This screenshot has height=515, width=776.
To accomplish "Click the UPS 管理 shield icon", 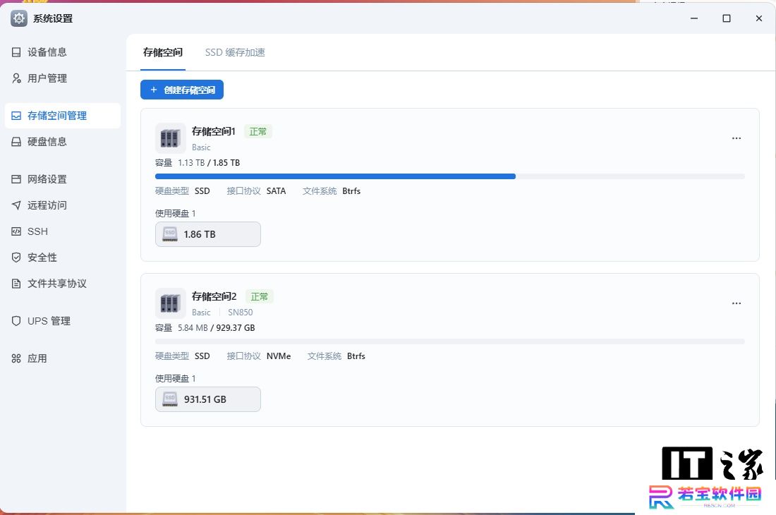I will (x=16, y=321).
